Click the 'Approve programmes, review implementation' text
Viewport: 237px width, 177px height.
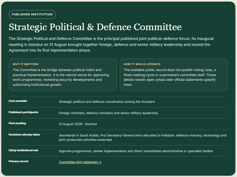click(136, 151)
